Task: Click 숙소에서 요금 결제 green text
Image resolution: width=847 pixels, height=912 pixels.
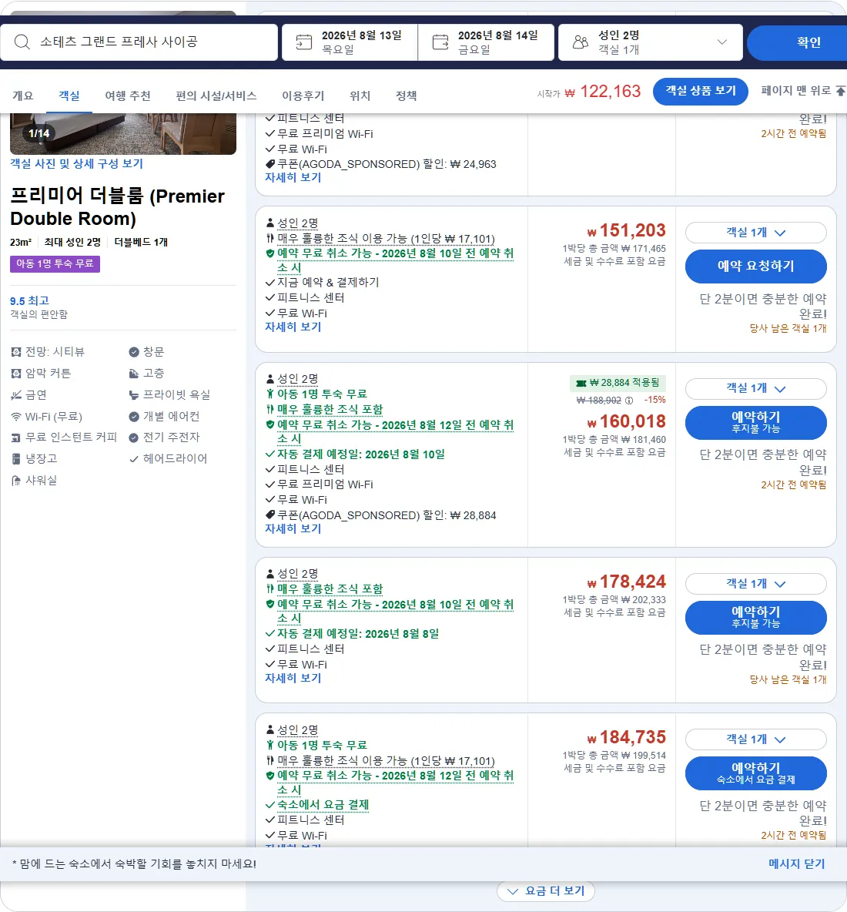Action: (323, 805)
